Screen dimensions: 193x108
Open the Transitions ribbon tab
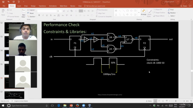(x=42, y=6)
